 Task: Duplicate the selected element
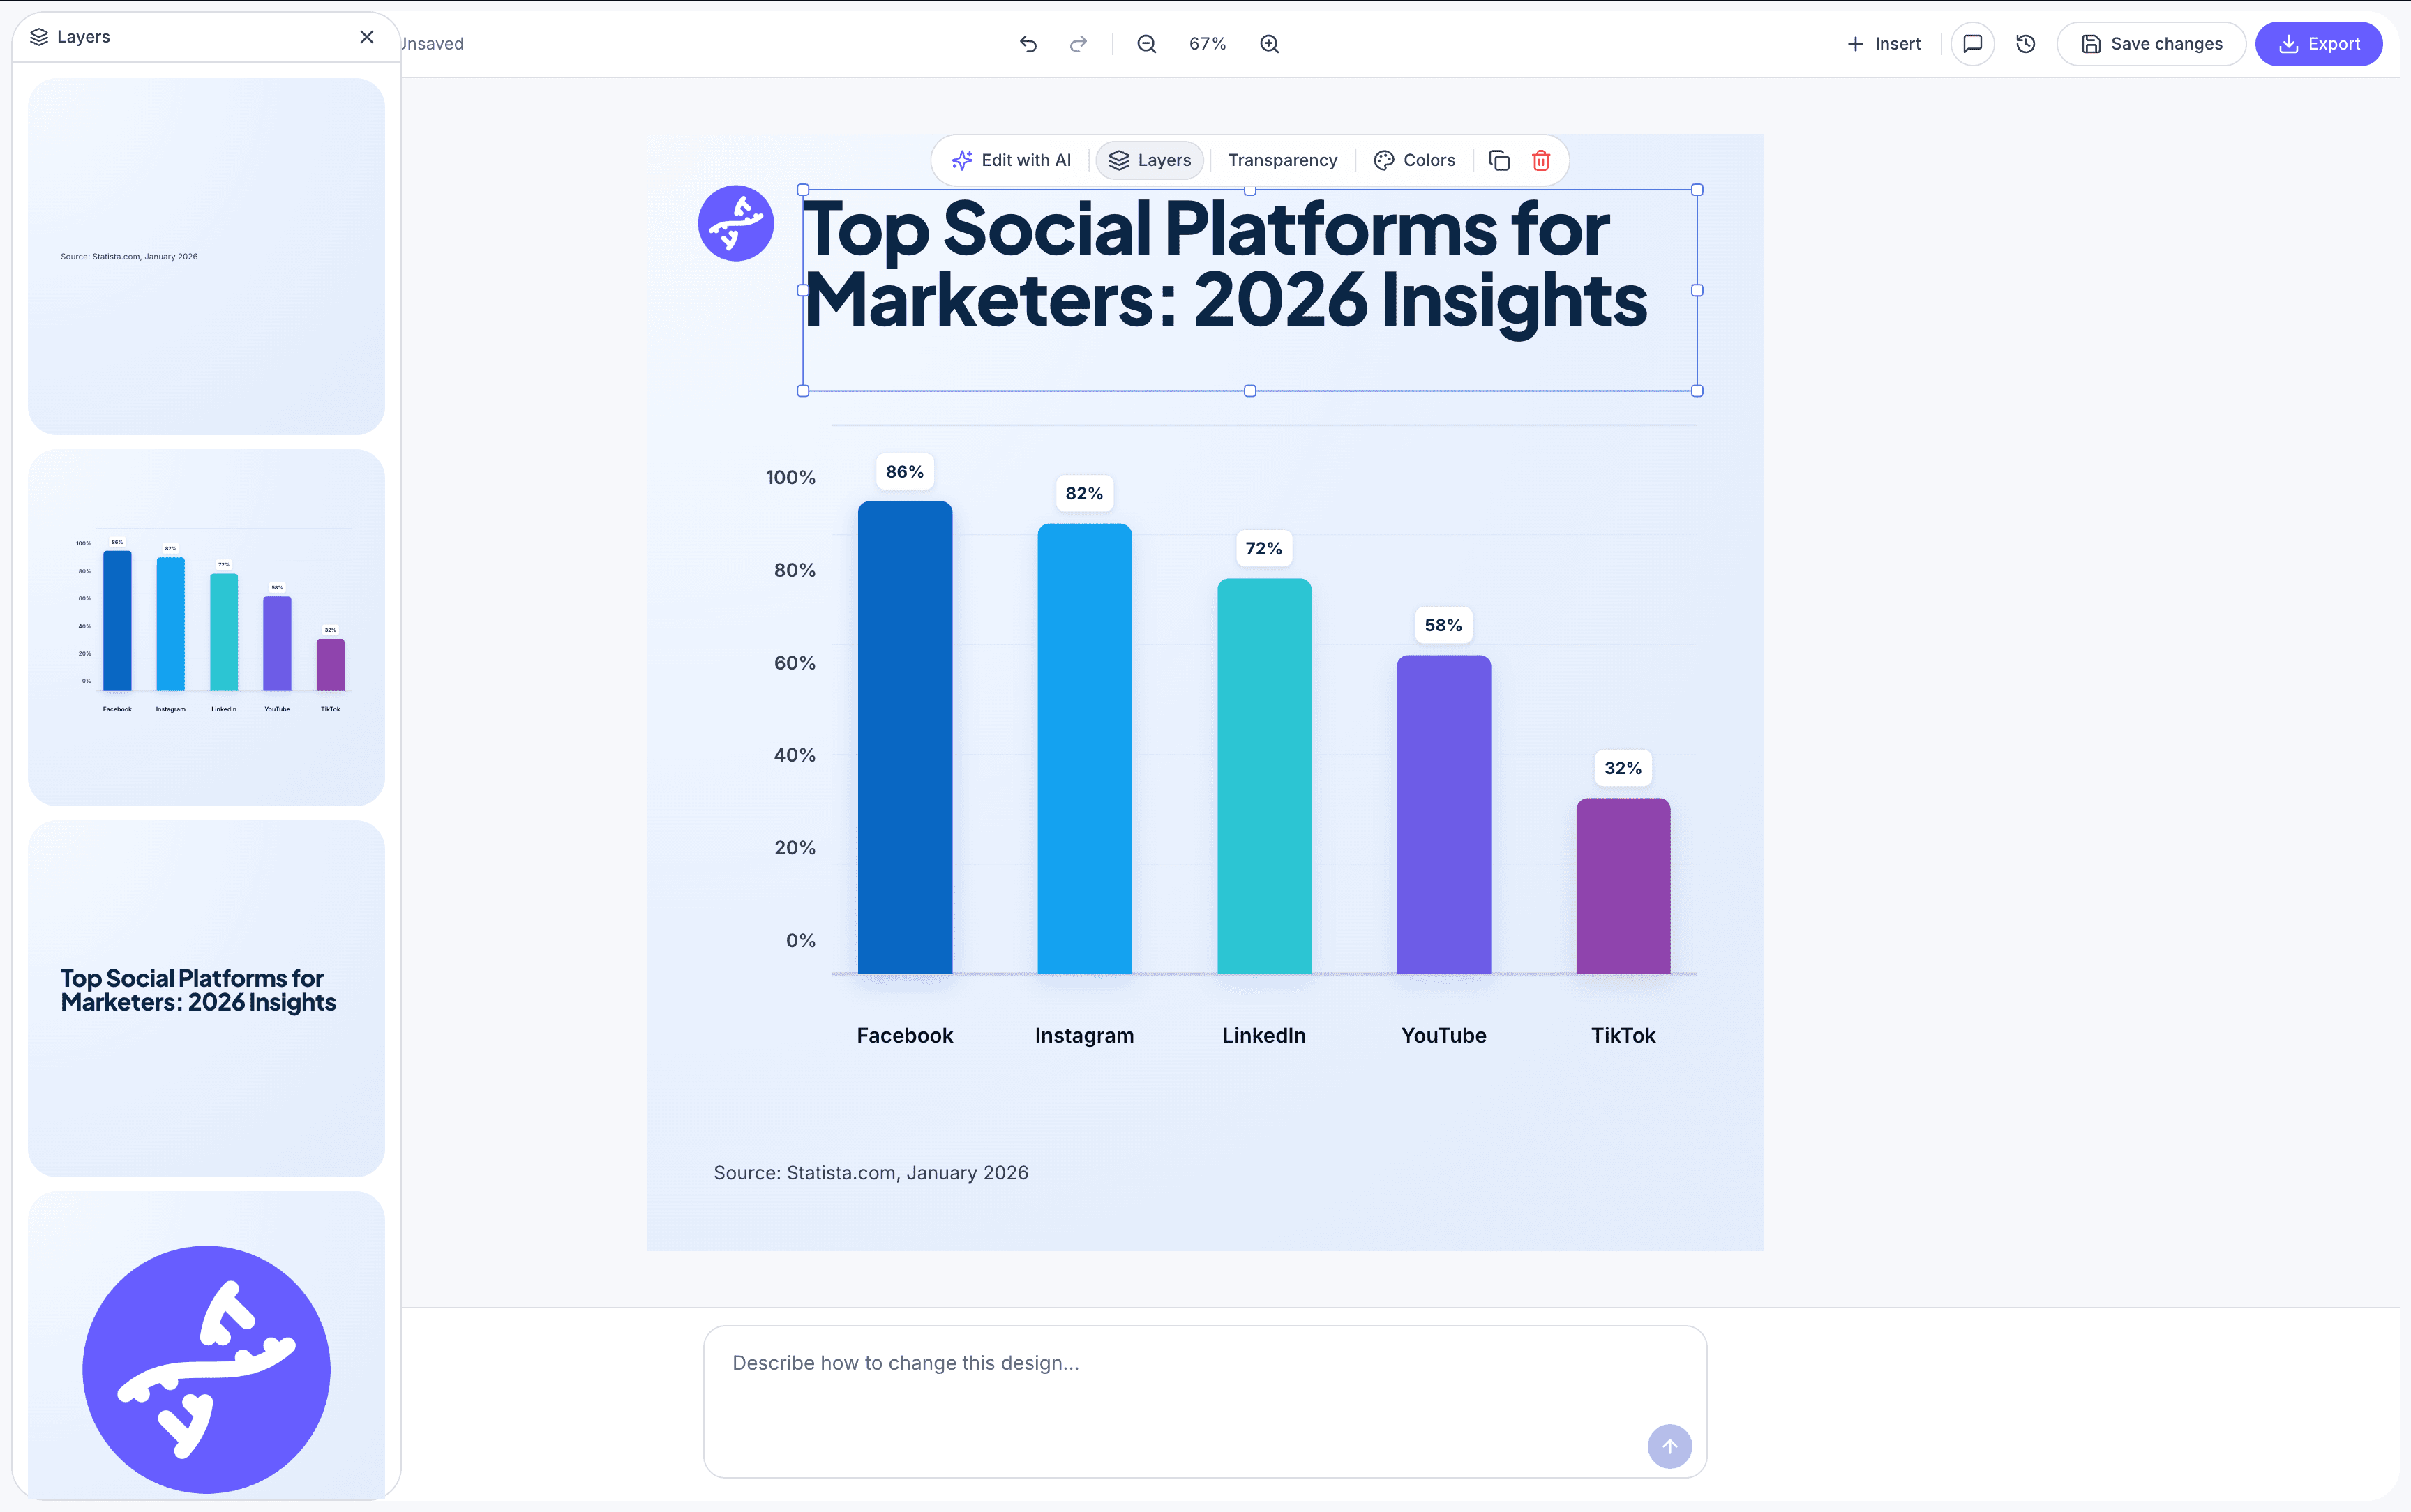coord(1499,160)
